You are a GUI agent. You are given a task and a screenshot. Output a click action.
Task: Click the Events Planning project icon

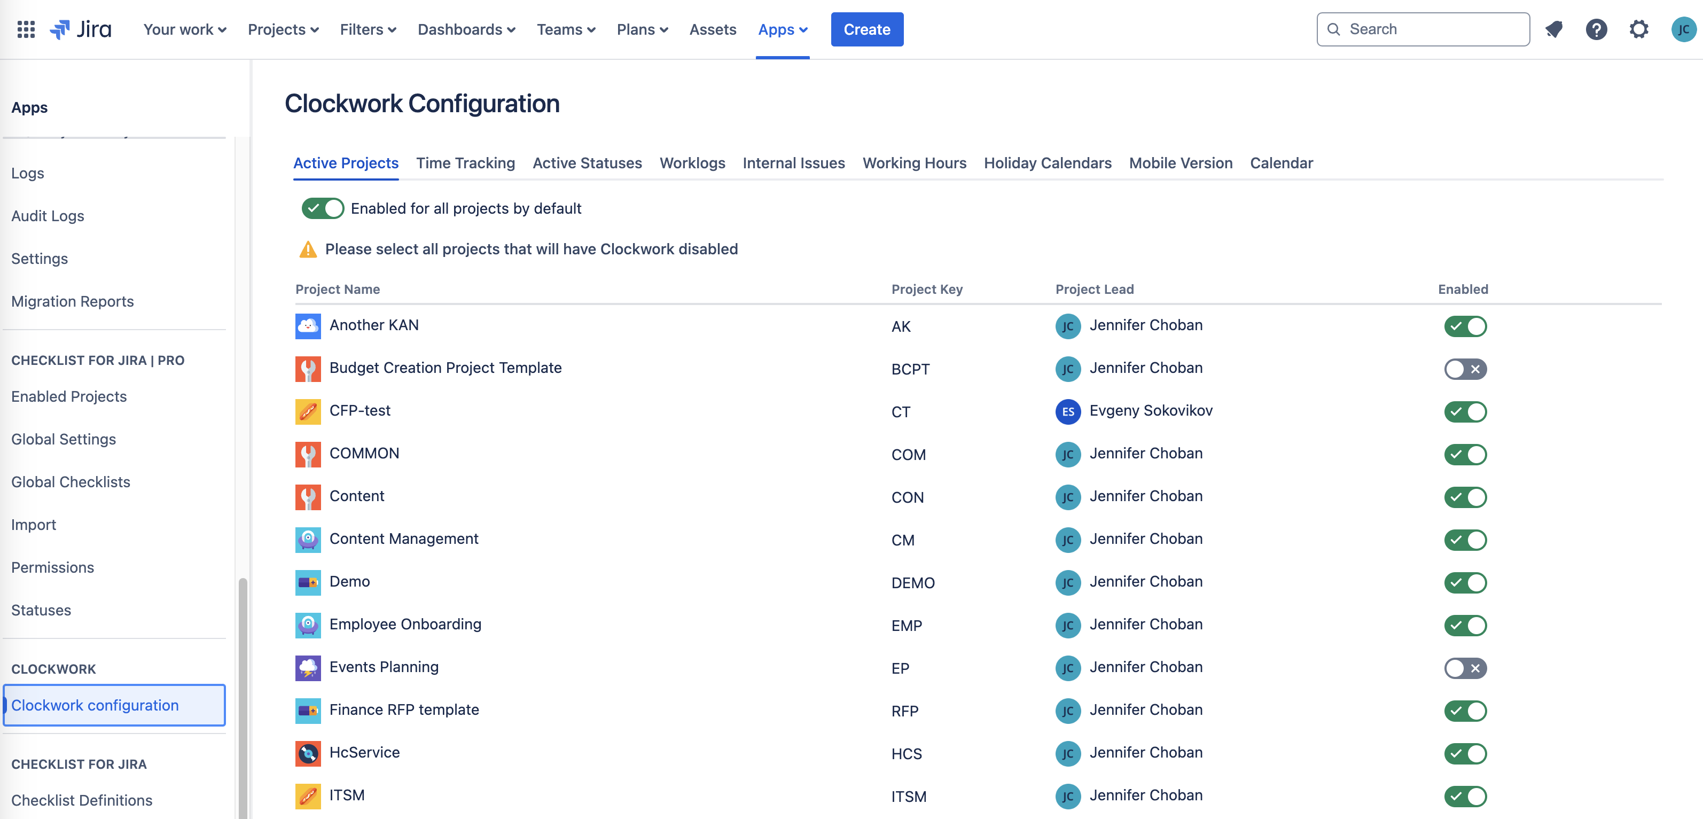coord(308,668)
